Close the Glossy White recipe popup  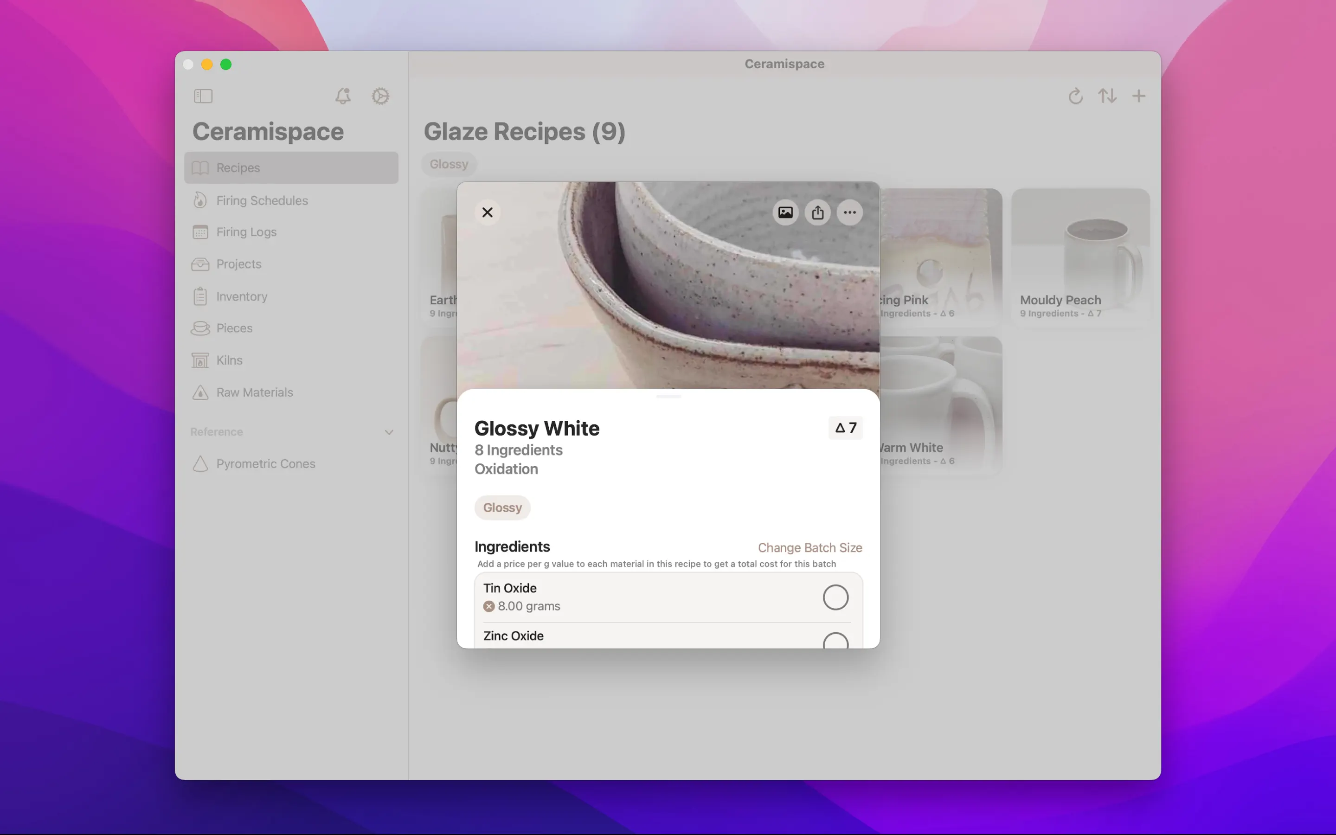(x=487, y=212)
